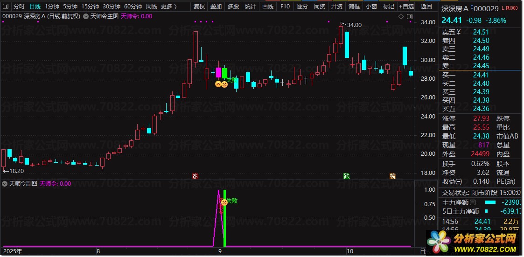Screen dimensions: 524x257
Task: Click the 同资 toolbar button
Action: (320, 6)
